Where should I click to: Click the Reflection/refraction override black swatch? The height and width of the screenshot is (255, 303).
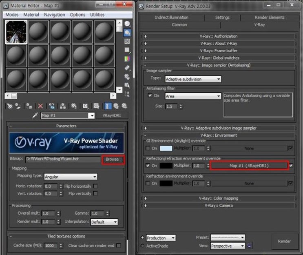[x=166, y=166]
